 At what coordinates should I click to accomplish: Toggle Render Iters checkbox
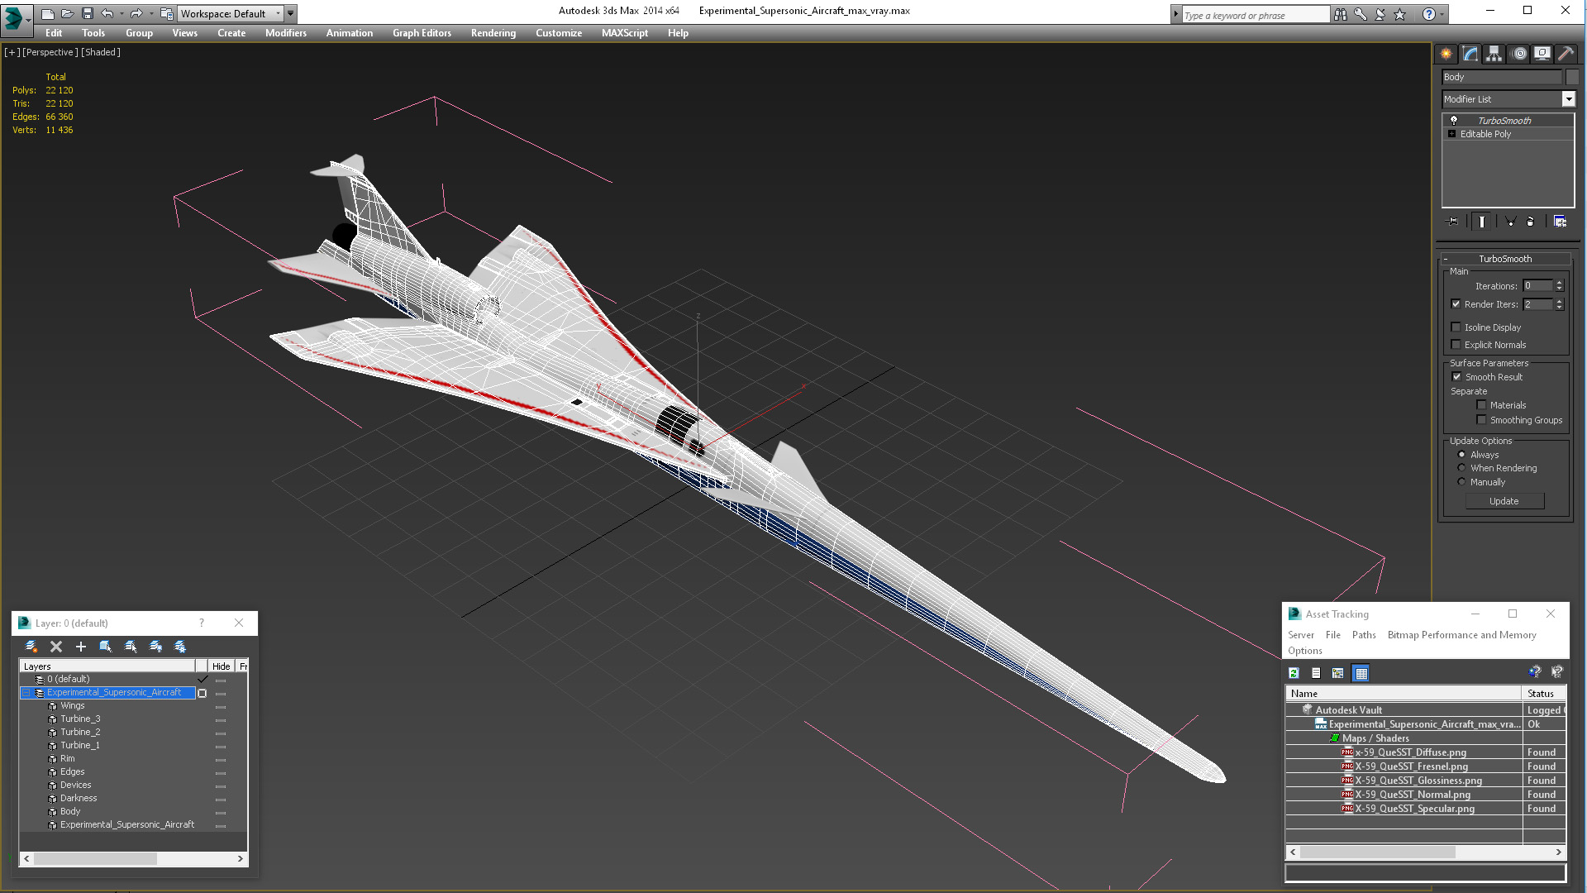click(1456, 304)
